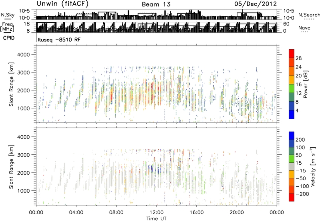Click the 'N.Search' legend label
This screenshot has height=221, width=320.
pyautogui.click(x=309, y=15)
